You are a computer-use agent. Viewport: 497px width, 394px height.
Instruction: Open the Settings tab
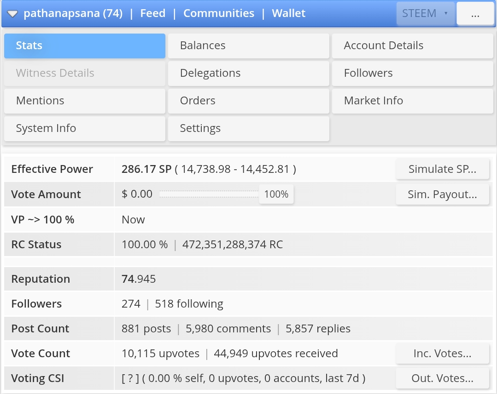click(248, 128)
